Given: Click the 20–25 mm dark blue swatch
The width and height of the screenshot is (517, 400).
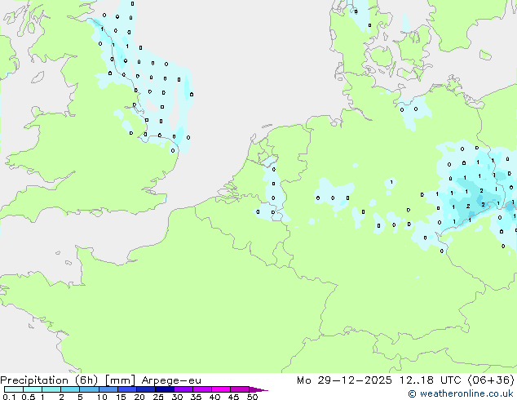Looking at the screenshot, I should (145, 389).
